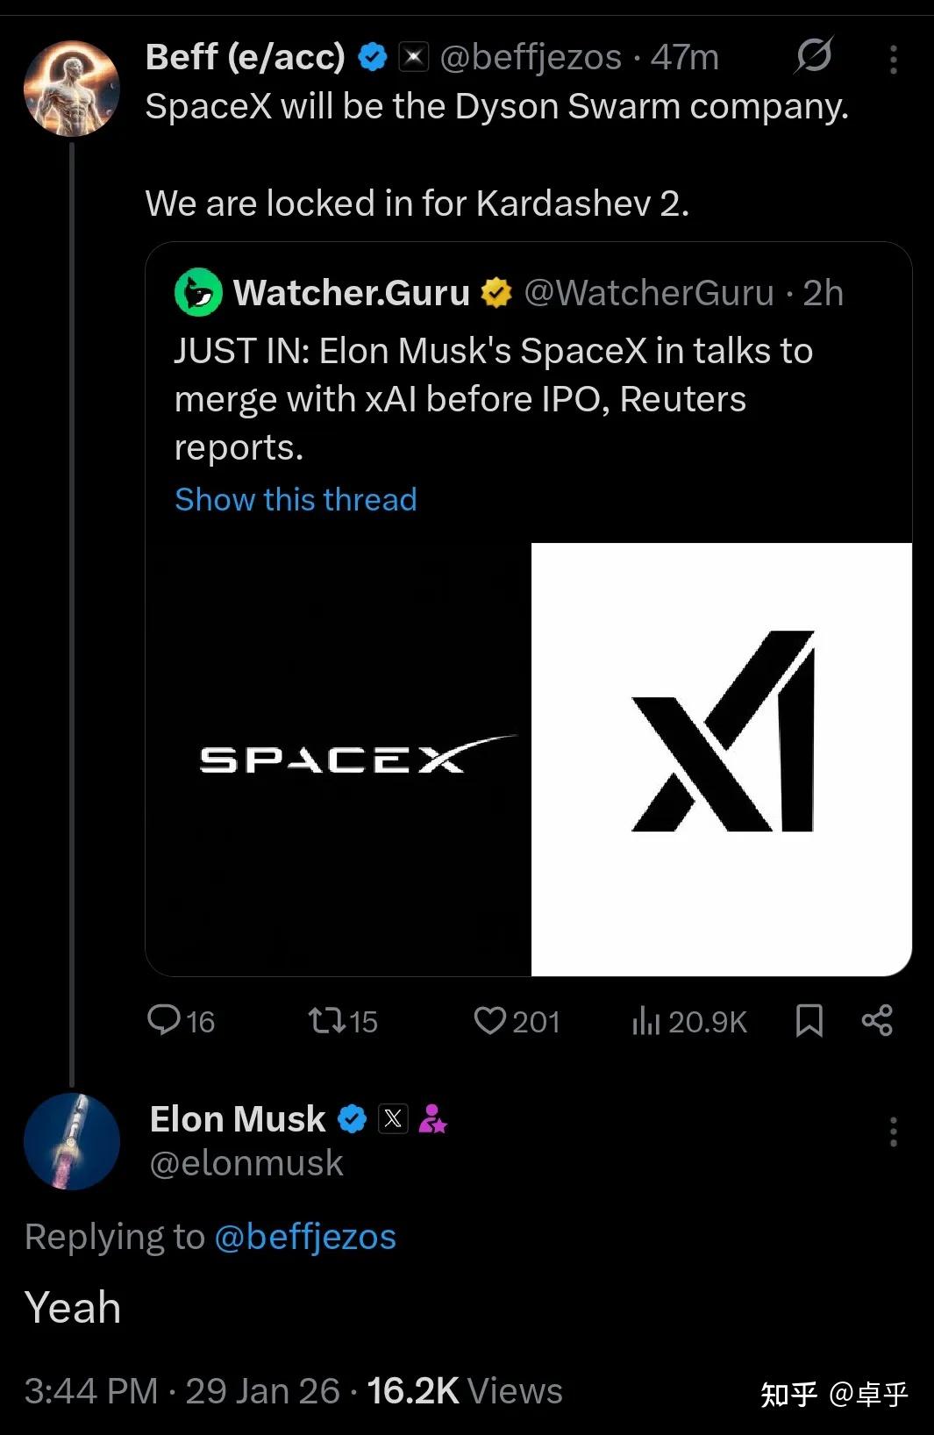This screenshot has width=934, height=1435.
Task: Click "Show this thread" link
Action: point(296,499)
